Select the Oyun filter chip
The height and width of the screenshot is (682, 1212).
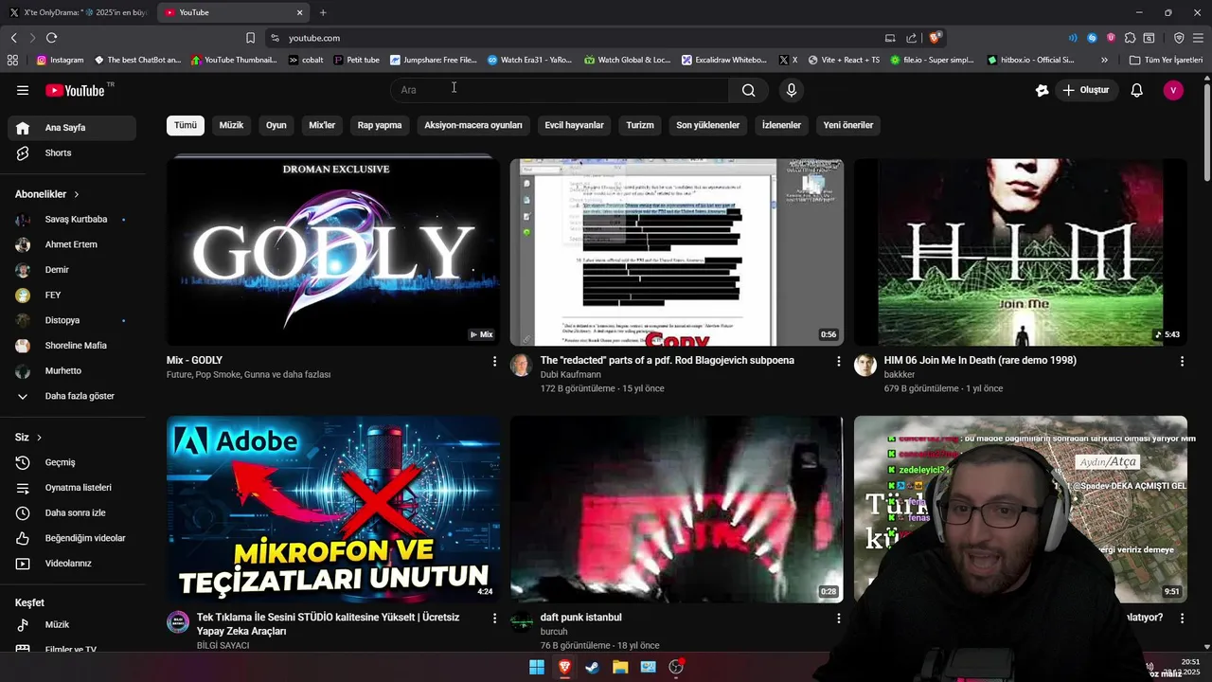click(x=276, y=125)
